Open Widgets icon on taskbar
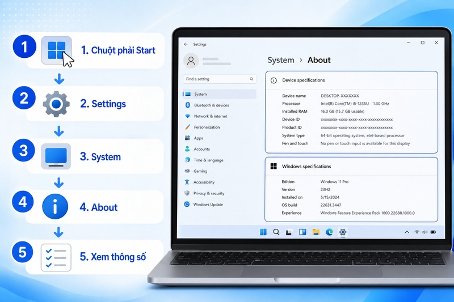This screenshot has height=302, width=454. coord(302,232)
